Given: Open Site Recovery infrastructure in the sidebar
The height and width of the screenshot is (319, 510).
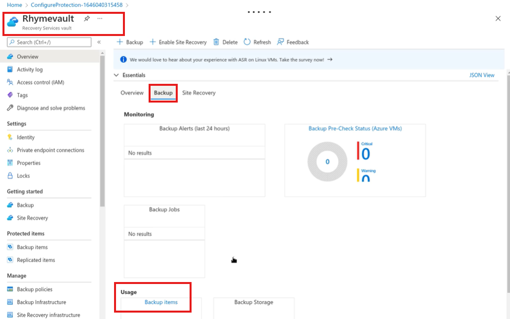Looking at the screenshot, I should (x=49, y=315).
